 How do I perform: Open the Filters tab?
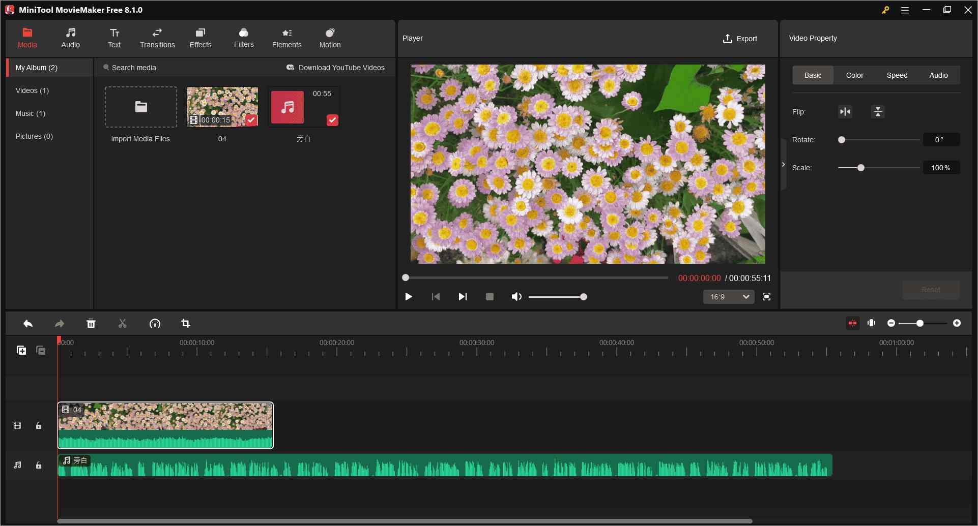(244, 38)
